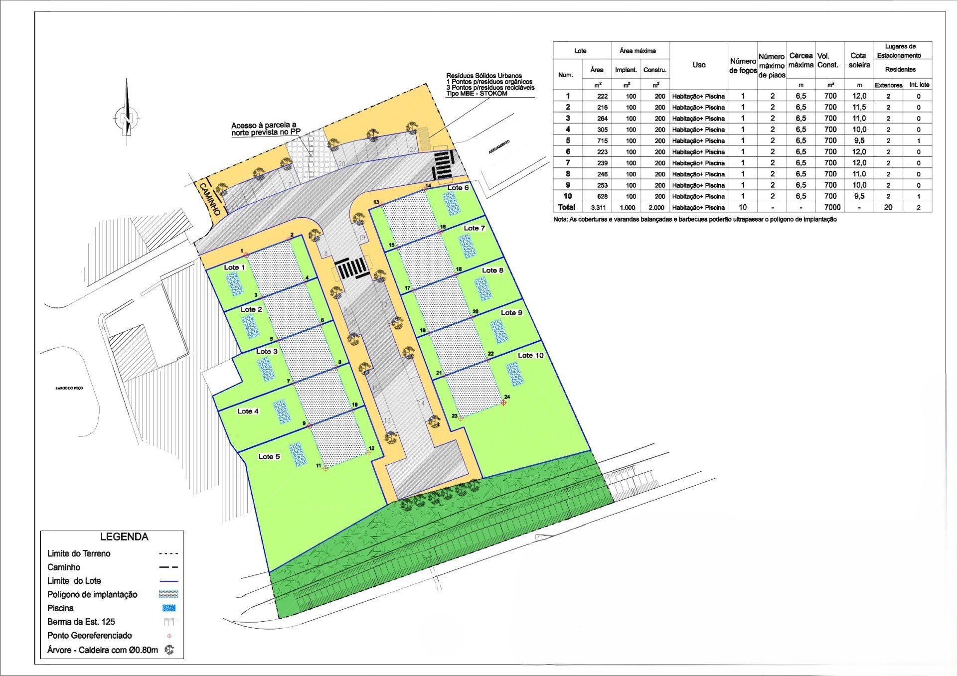Click the Polígono de implantação legend swatch
The height and width of the screenshot is (676, 957).
168,594
